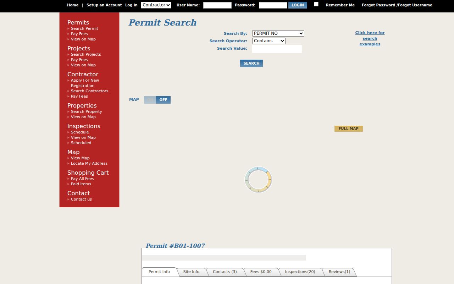Open Setup an Account link

point(104,5)
